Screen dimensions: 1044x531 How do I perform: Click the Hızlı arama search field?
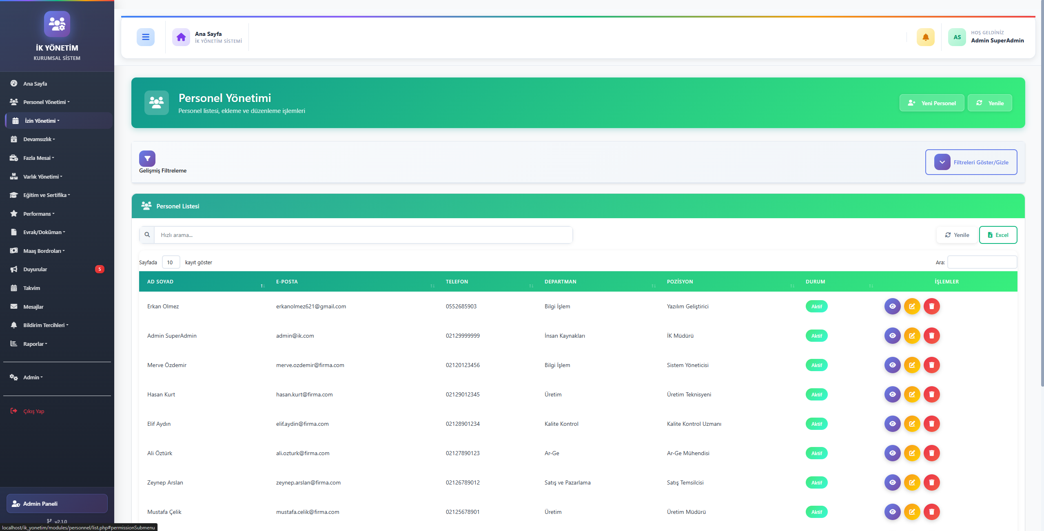(363, 235)
